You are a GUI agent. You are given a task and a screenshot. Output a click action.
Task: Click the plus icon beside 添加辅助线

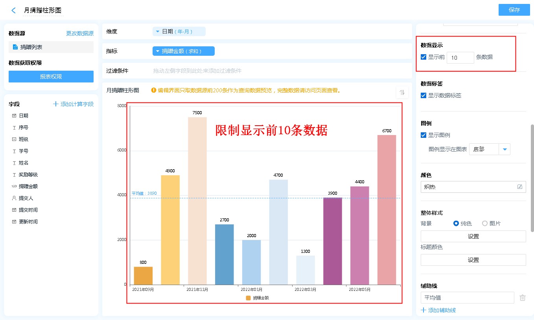[424, 310]
